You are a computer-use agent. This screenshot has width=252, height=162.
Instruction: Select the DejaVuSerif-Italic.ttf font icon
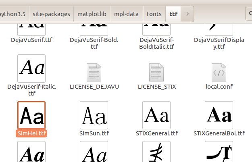(31, 69)
